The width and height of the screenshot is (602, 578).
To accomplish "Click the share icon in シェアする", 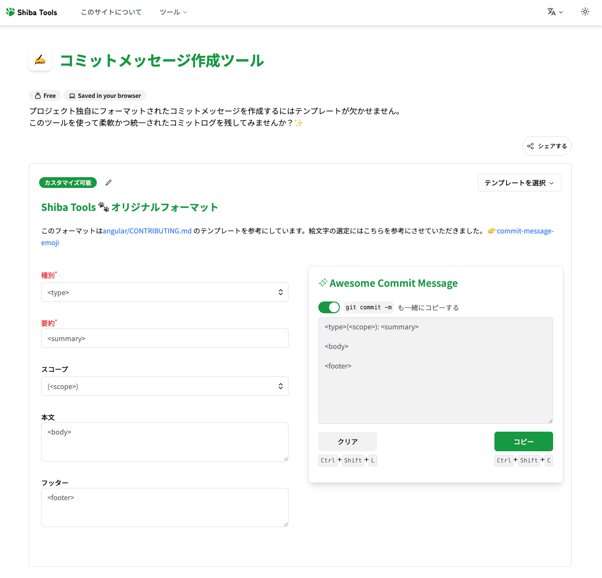I will click(x=530, y=145).
